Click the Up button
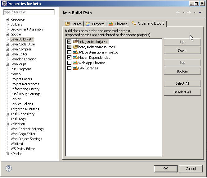 click(182, 42)
